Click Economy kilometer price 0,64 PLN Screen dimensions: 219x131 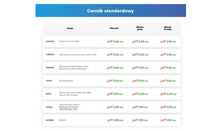pyautogui.click(x=118, y=42)
